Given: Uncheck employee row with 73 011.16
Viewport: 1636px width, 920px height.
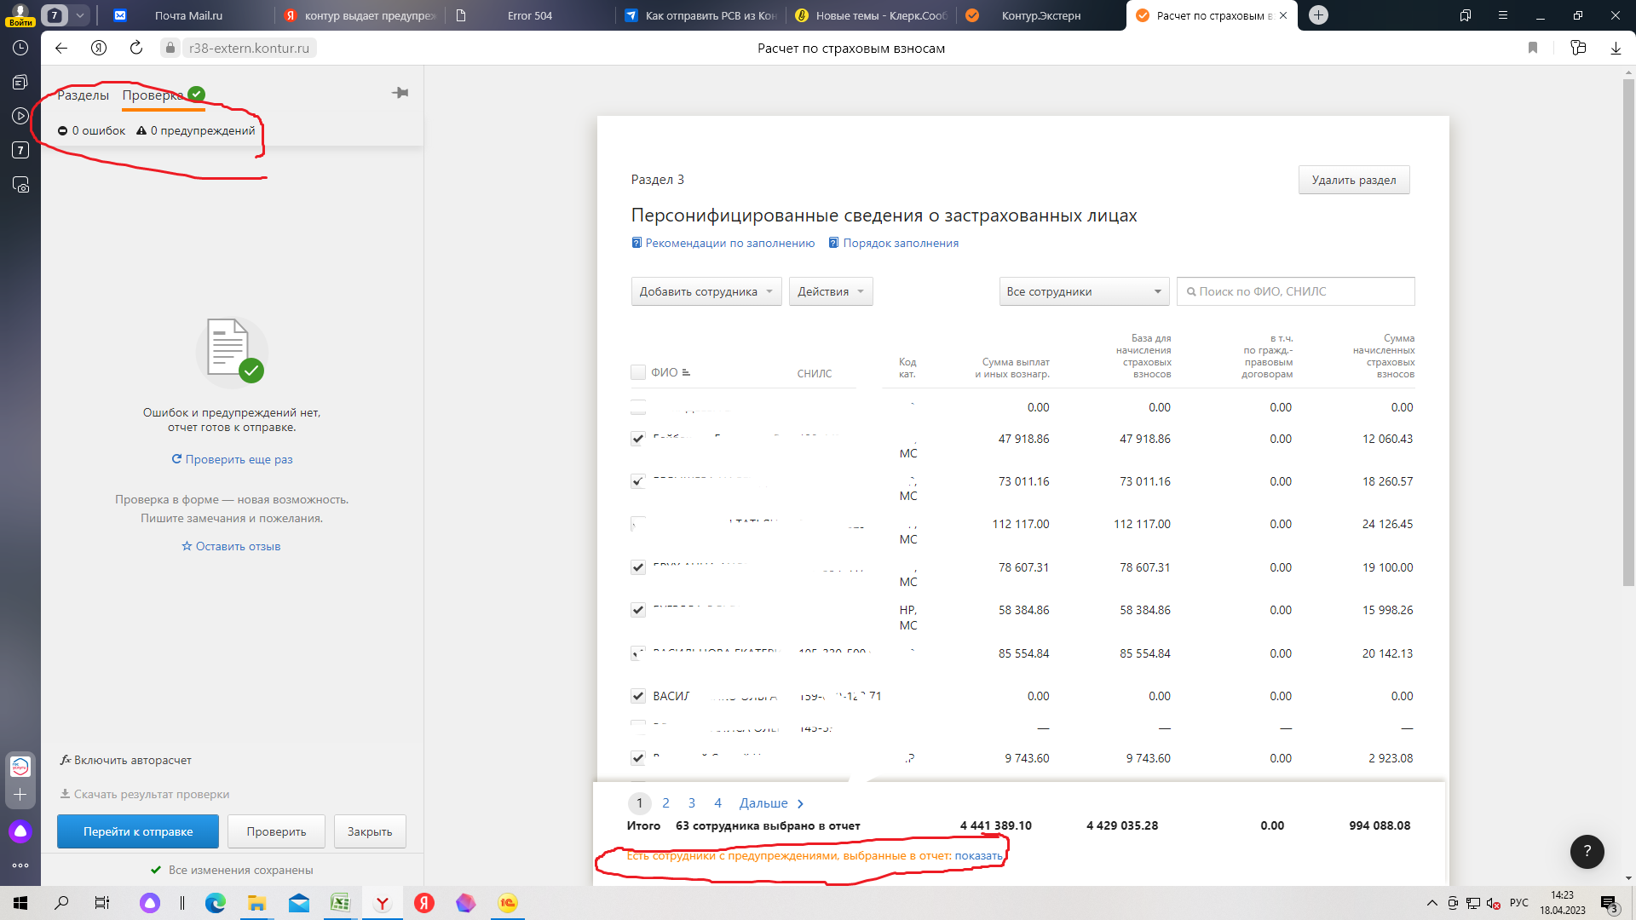Looking at the screenshot, I should coord(638,481).
